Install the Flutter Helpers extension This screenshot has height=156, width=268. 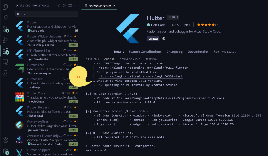[73, 116]
